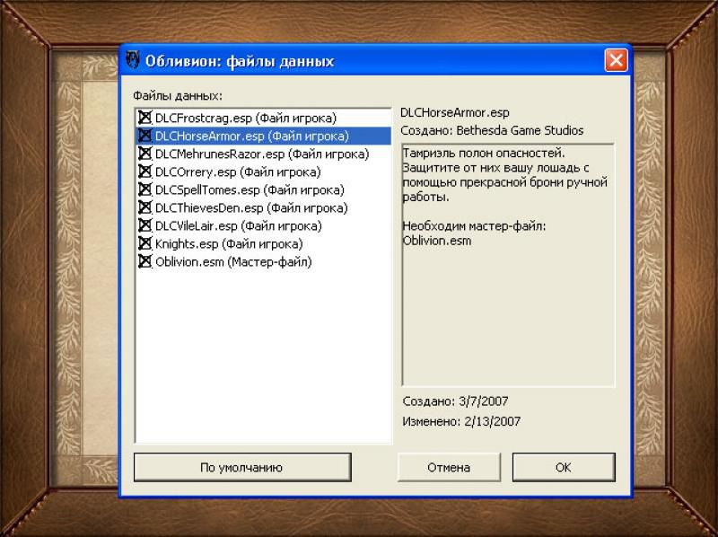
Task: Uncheck the DLCFrostcrag.esp checkbox
Action: pyautogui.click(x=144, y=118)
